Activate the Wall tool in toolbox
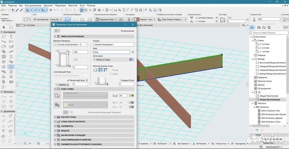The height and width of the screenshot is (149, 289). pyautogui.click(x=4, y=37)
